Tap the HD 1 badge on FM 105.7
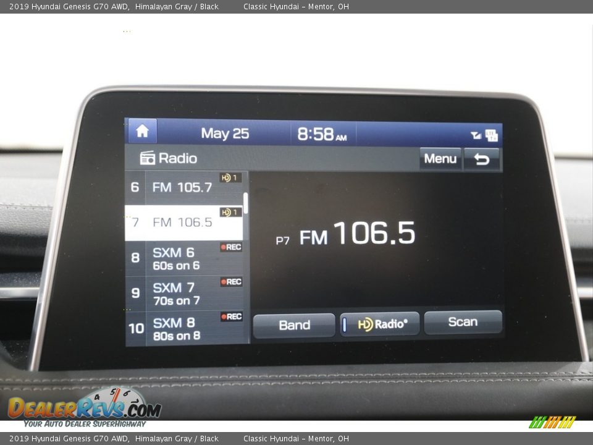593x445 pixels. (230, 178)
